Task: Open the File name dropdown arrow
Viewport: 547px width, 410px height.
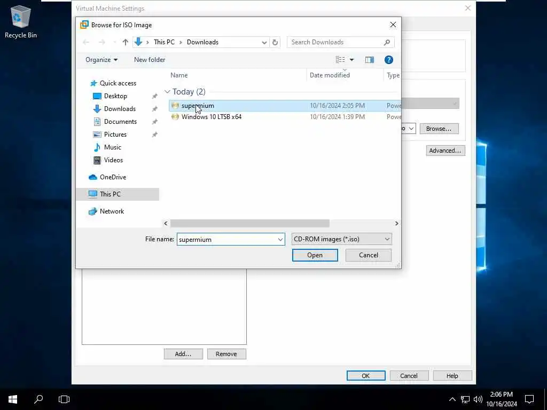Action: (x=280, y=240)
